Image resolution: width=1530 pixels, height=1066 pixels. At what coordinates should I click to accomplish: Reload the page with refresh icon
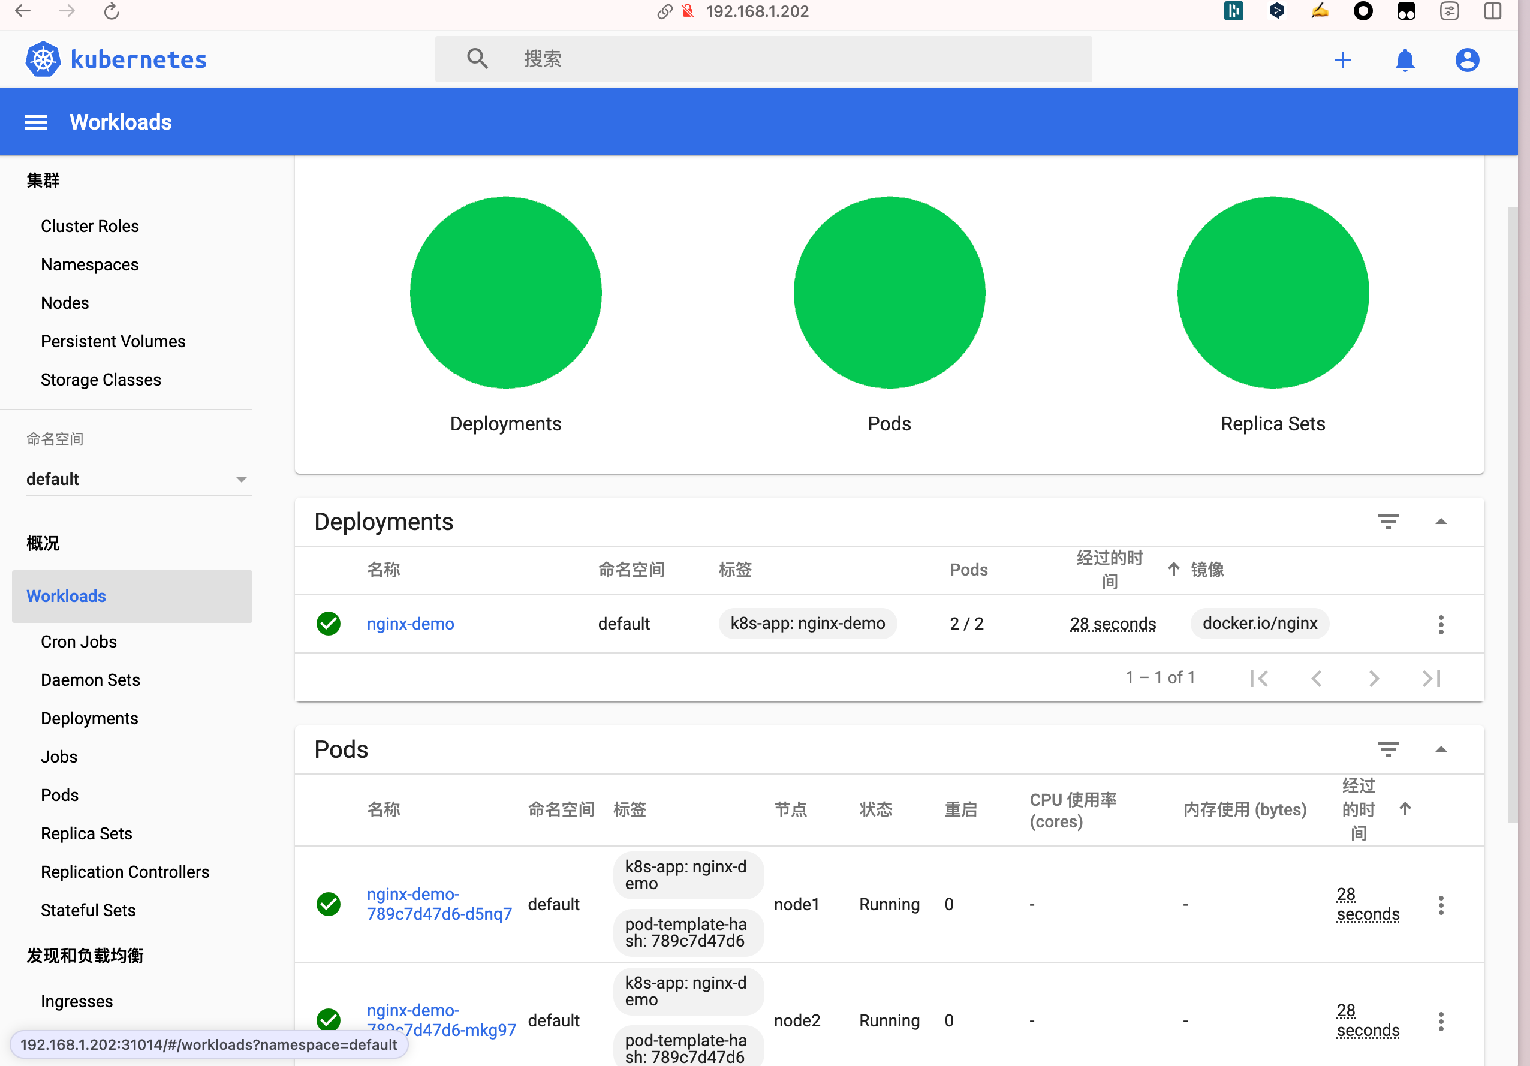[x=112, y=11]
